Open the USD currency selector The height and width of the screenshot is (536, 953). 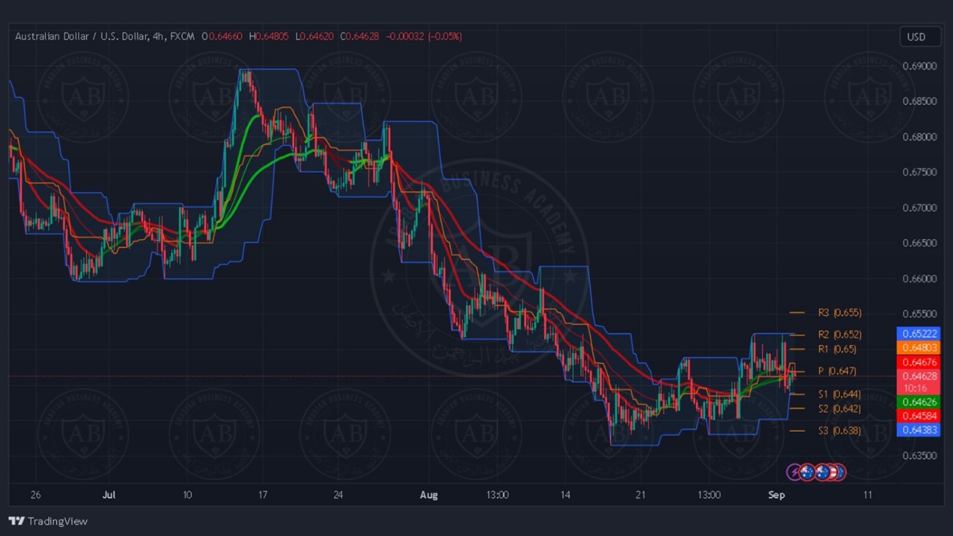click(920, 37)
